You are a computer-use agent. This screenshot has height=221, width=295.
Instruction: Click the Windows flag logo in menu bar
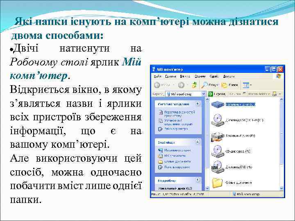279,76
